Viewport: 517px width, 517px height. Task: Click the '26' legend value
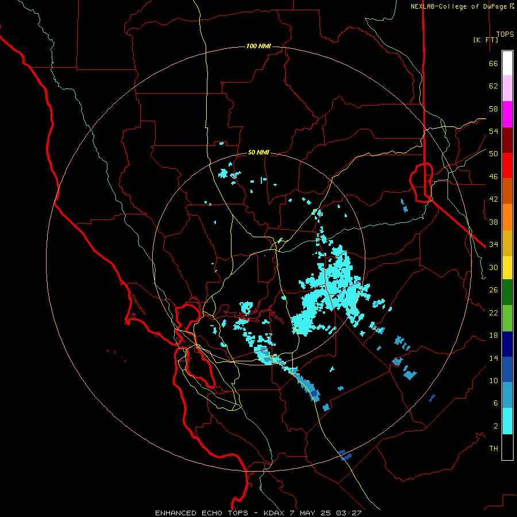coord(493,290)
